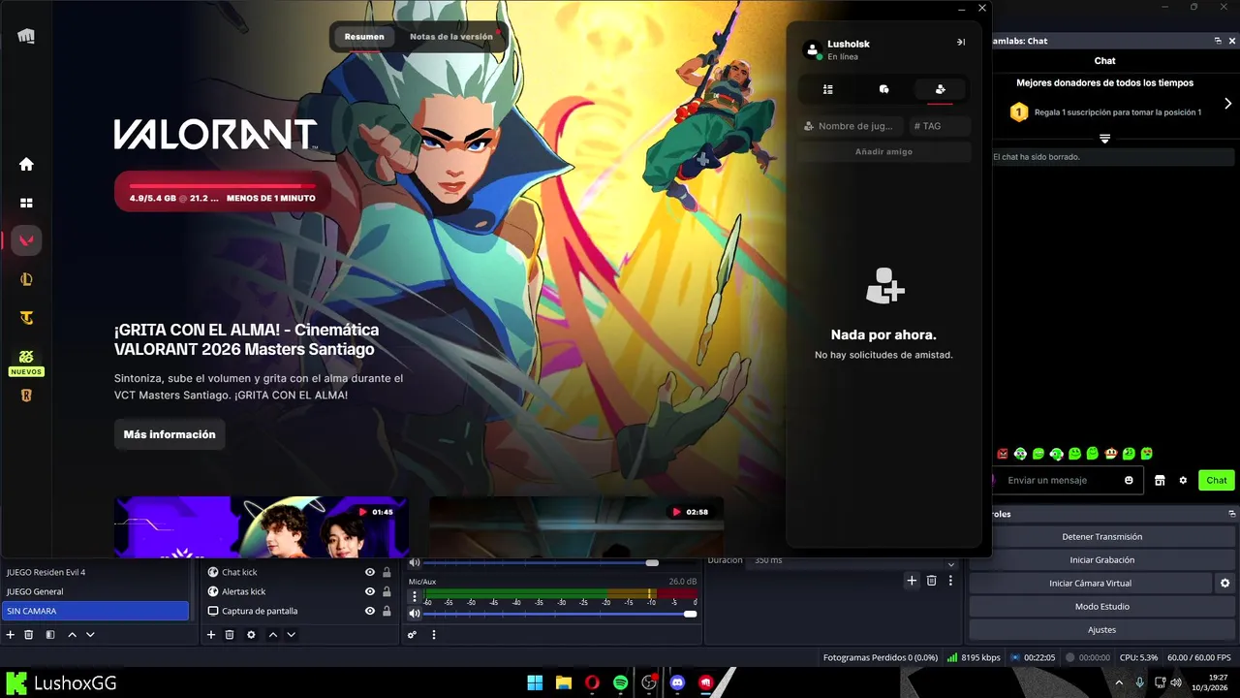Select scene JUEGO Residen Evil 4
The height and width of the screenshot is (698, 1240).
pyautogui.click(x=95, y=572)
